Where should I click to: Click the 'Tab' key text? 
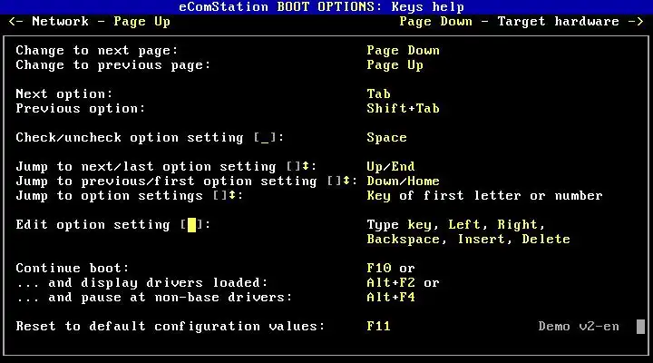[378, 94]
